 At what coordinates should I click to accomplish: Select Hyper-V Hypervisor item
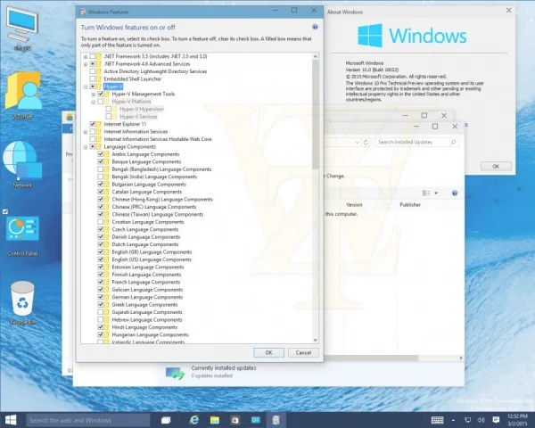[x=142, y=109]
